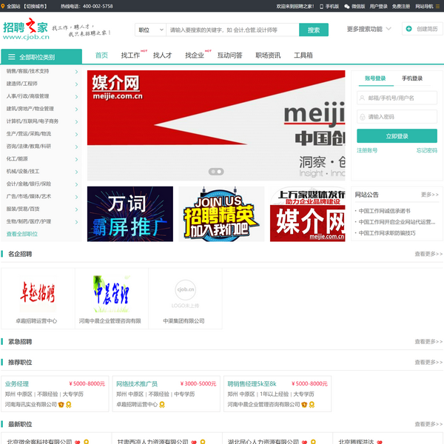Open 找工作 in the navigation bar
Image resolution: width=444 pixels, height=444 pixels.
tap(130, 55)
